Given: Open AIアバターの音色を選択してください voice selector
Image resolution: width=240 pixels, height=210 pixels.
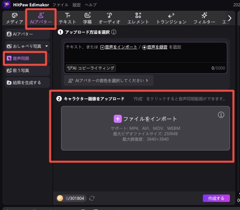Looking at the screenshot, I should [108, 80].
